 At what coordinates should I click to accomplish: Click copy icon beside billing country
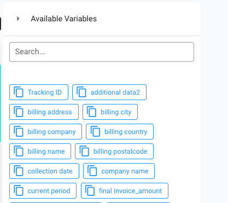pos(95,131)
